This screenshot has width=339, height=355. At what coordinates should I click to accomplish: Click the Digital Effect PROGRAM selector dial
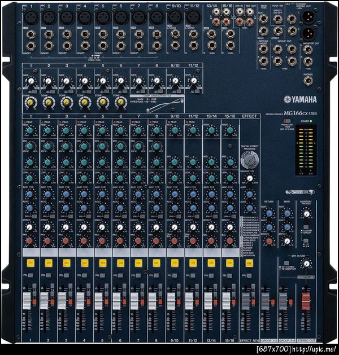(249, 160)
